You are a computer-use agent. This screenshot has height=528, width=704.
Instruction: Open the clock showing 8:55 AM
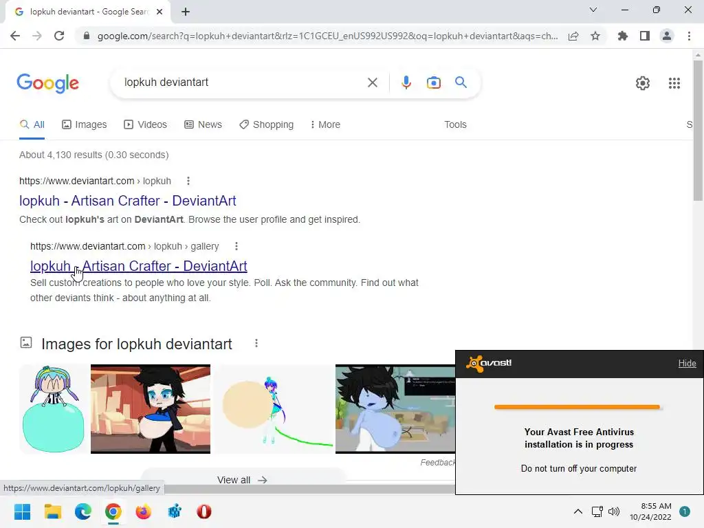(x=650, y=511)
